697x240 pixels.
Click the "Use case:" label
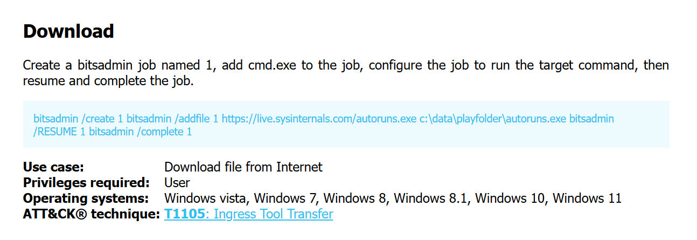(x=53, y=167)
